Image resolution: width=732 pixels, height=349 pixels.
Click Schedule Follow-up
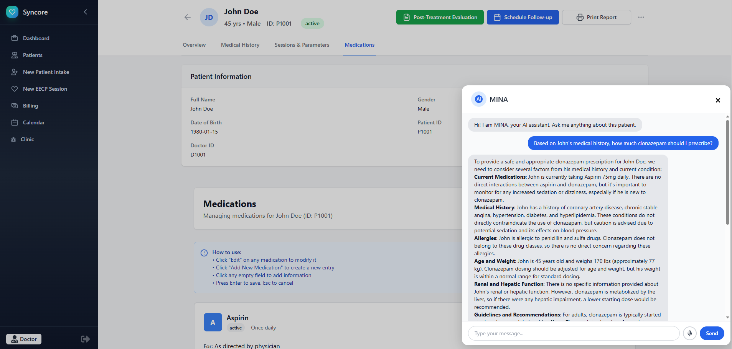click(x=523, y=17)
